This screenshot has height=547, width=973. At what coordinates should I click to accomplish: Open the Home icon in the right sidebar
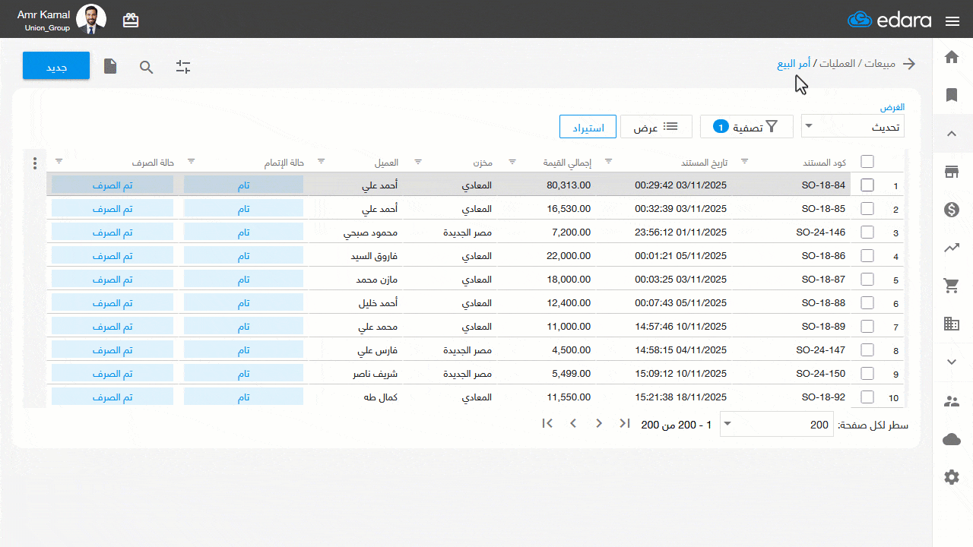(951, 57)
